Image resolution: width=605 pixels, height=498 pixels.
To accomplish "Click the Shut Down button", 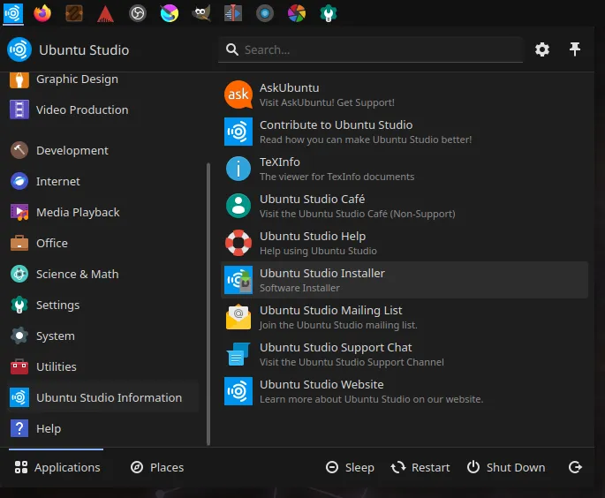I will tap(506, 467).
